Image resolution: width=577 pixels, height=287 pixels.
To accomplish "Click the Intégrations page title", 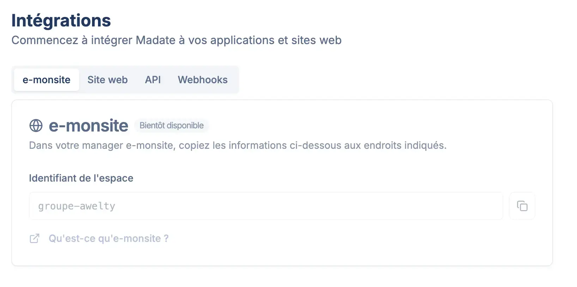I will click(61, 20).
